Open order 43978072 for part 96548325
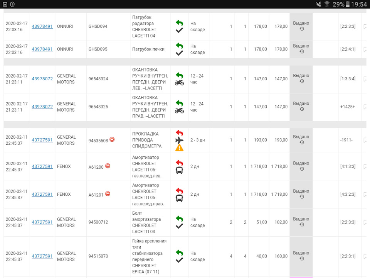Screen dimensions: 370x278 [x=42, y=107]
